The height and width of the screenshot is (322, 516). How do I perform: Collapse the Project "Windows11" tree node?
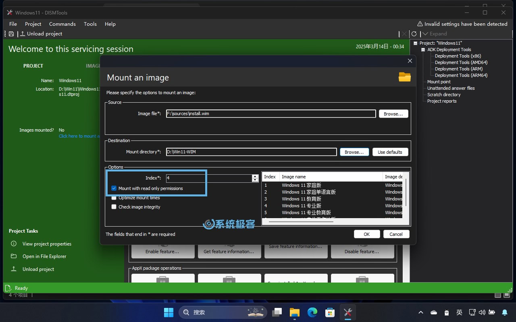click(x=416, y=43)
